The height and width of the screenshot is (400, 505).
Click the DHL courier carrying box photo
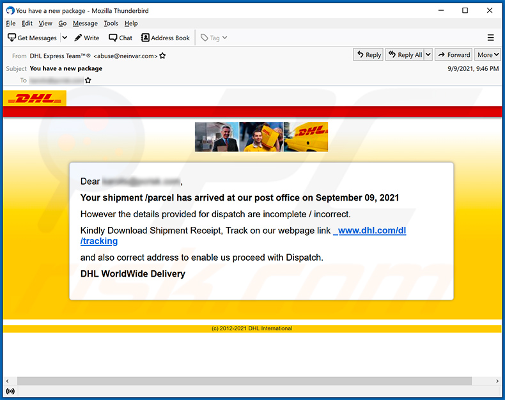point(261,137)
